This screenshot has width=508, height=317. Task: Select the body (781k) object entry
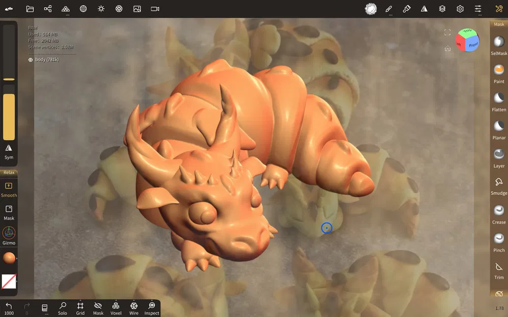[x=48, y=59]
